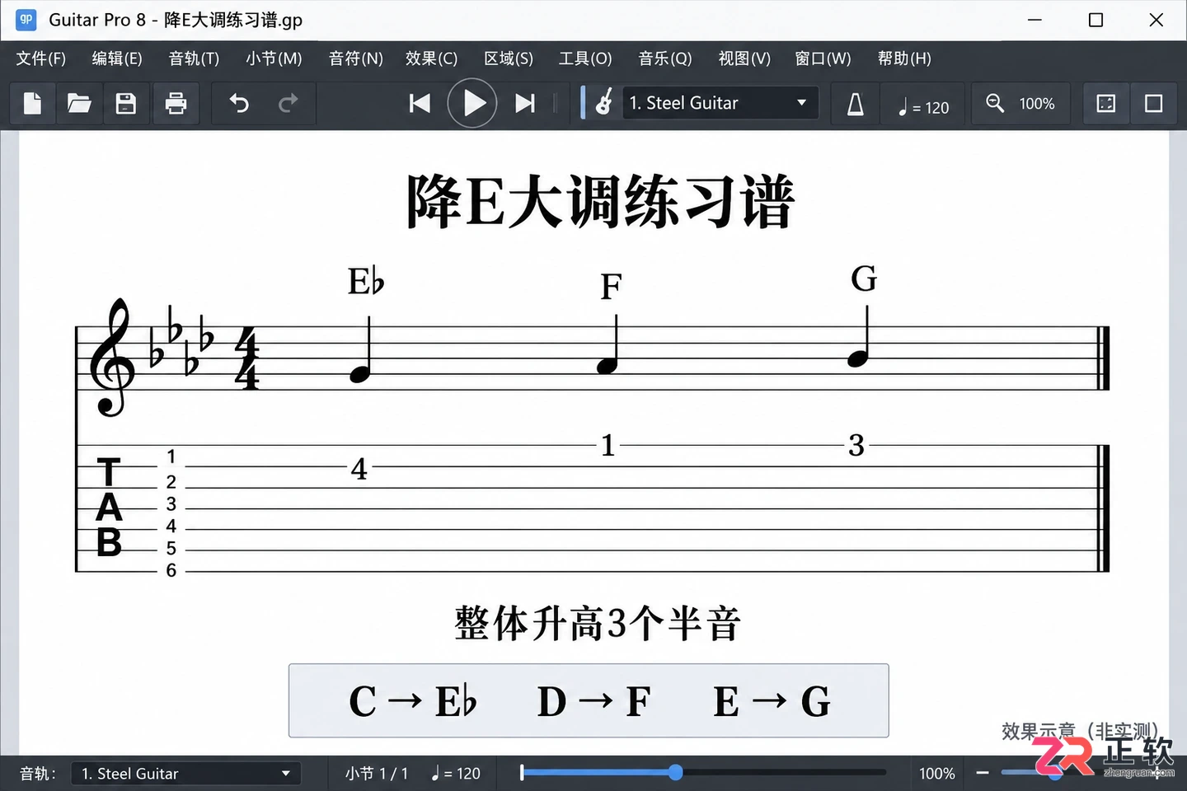This screenshot has width=1187, height=791.
Task: Click the score title 降E大调练习谱
Action: click(600, 202)
